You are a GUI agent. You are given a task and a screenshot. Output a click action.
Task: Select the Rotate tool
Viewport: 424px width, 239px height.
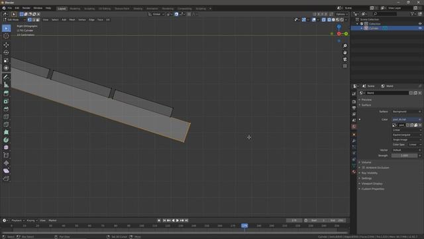coord(6,52)
